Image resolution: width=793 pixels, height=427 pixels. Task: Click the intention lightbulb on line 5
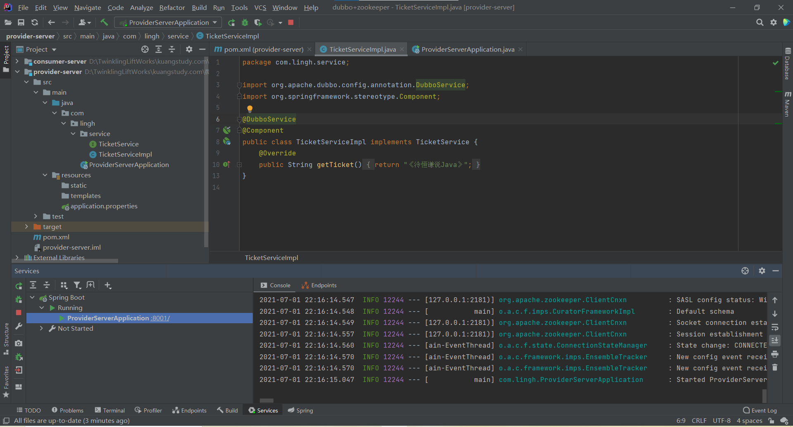pos(249,109)
